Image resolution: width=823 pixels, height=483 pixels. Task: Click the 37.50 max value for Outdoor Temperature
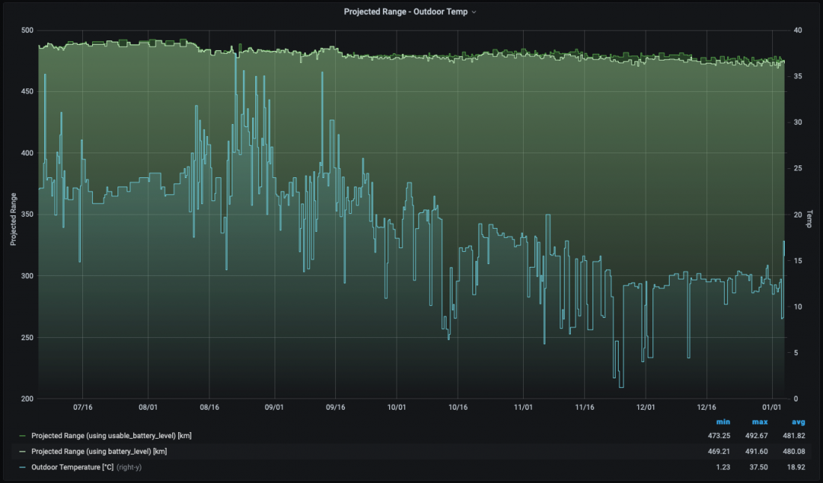(x=758, y=467)
